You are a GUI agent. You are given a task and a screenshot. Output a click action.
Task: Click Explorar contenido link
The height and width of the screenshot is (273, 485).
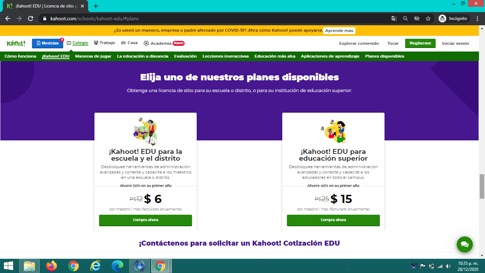click(x=359, y=43)
